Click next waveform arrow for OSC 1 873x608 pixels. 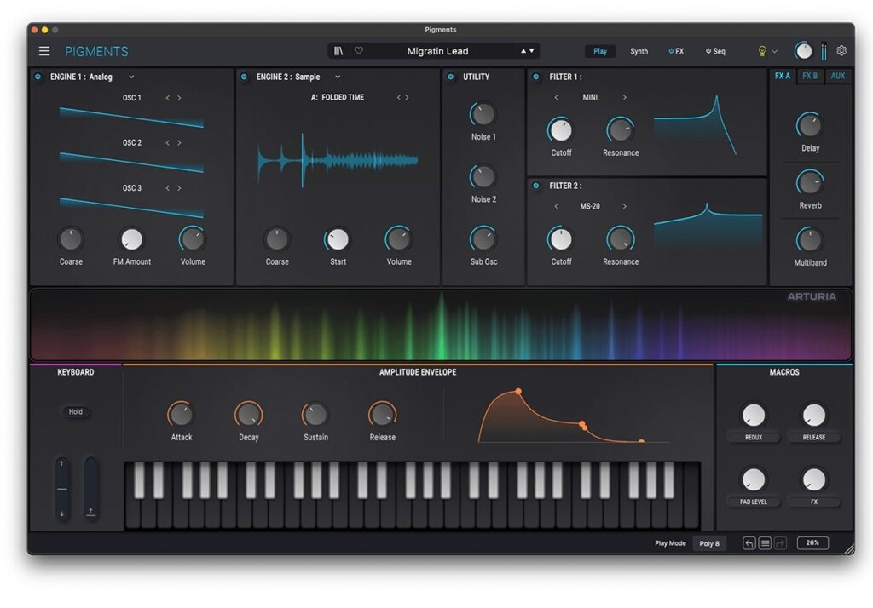[x=179, y=98]
